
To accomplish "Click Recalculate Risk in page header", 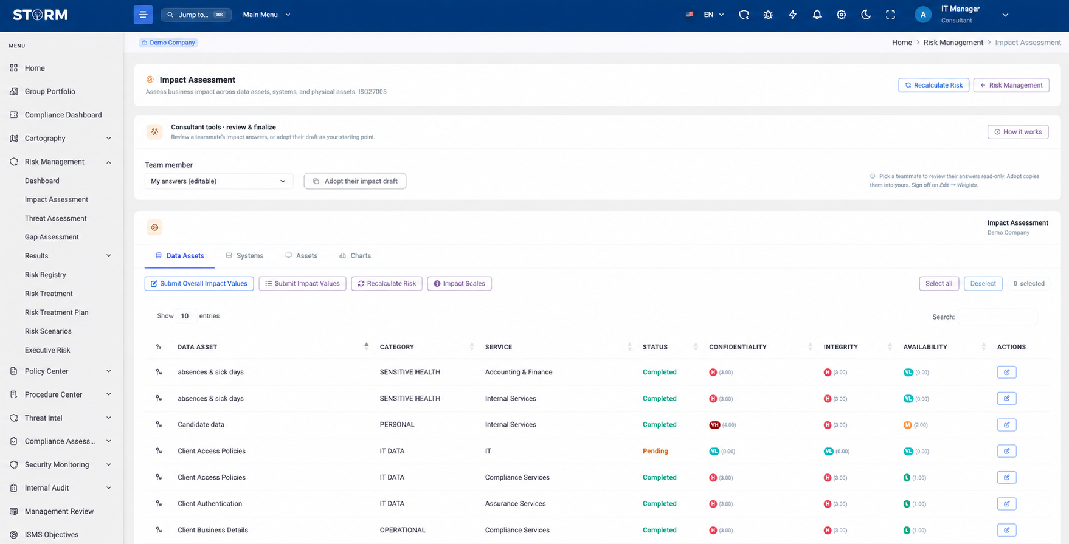I will pyautogui.click(x=933, y=85).
